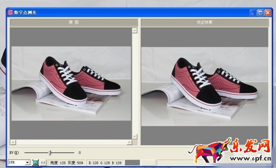This screenshot has width=276, height=168.
Task: Click the vertical scrollbar up arrow
Action: click(x=135, y=30)
